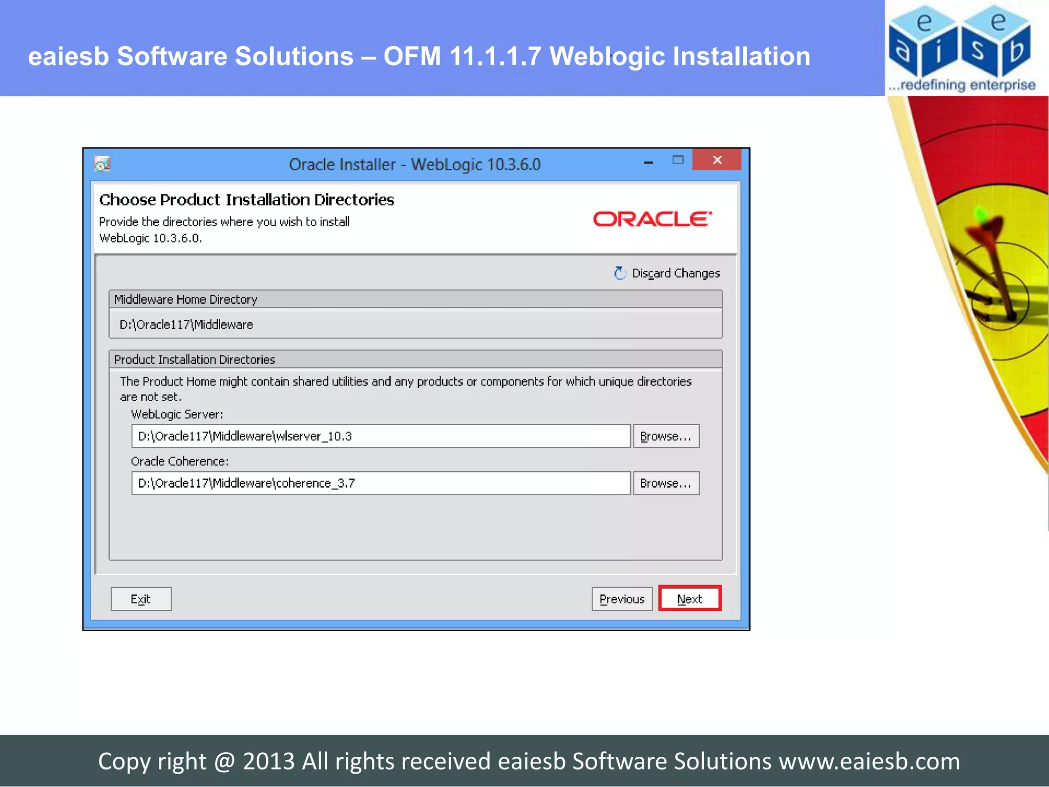1049x787 pixels.
Task: Select the Middleware Home Directory path text
Action: point(186,325)
